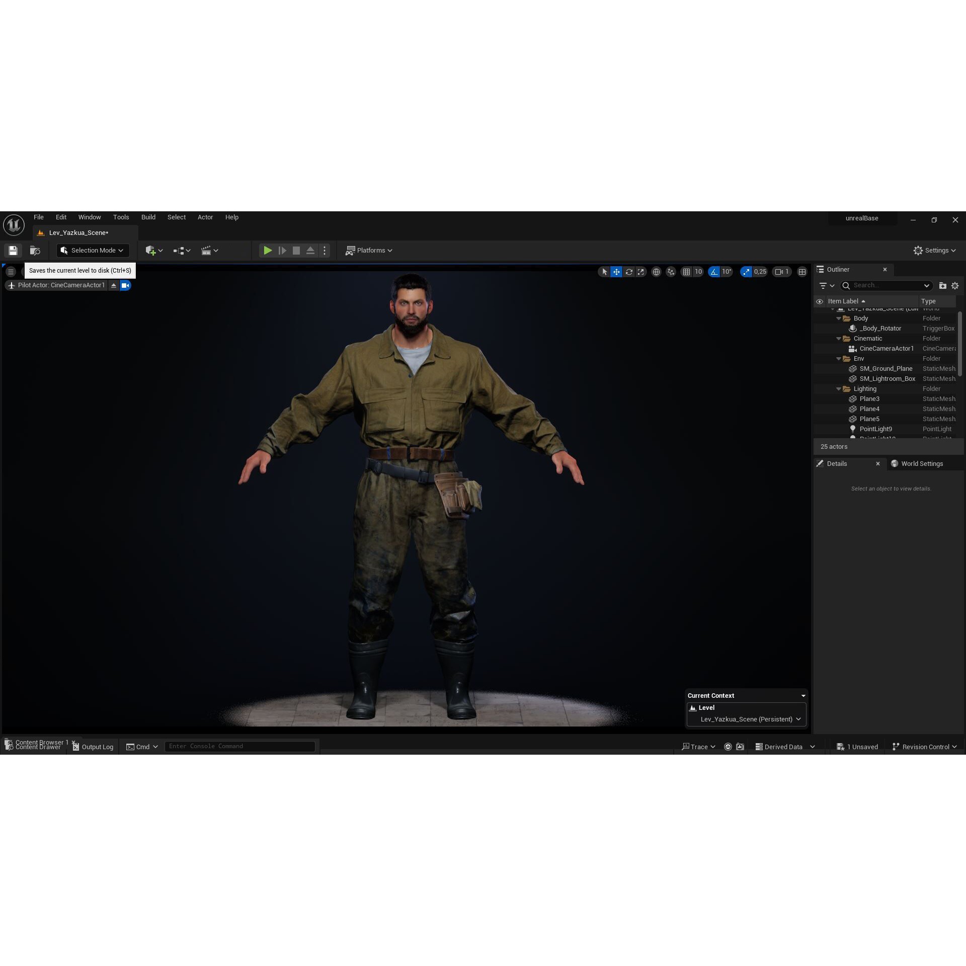Open the Window menu

(90, 217)
